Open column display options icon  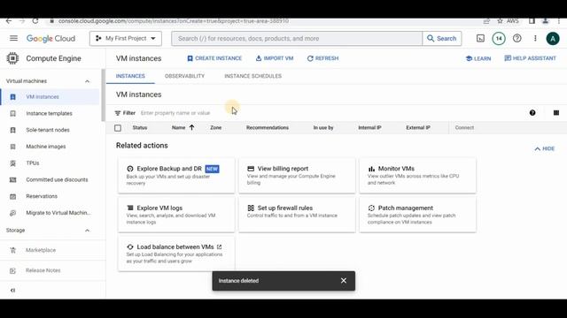[556, 113]
